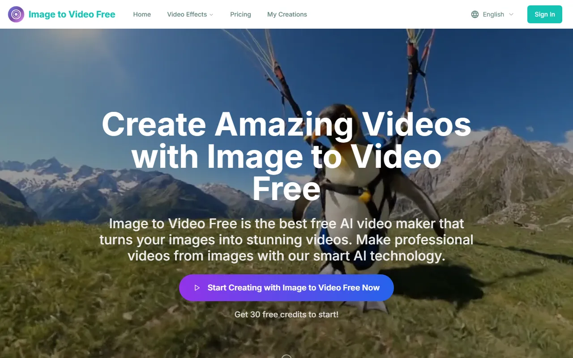Image resolution: width=573 pixels, height=358 pixels.
Task: Click the scroll-down circle indicator at the page bottom
Action: pyautogui.click(x=286, y=356)
